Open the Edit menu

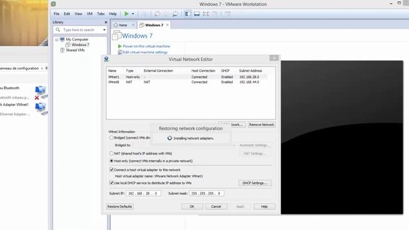click(x=66, y=14)
